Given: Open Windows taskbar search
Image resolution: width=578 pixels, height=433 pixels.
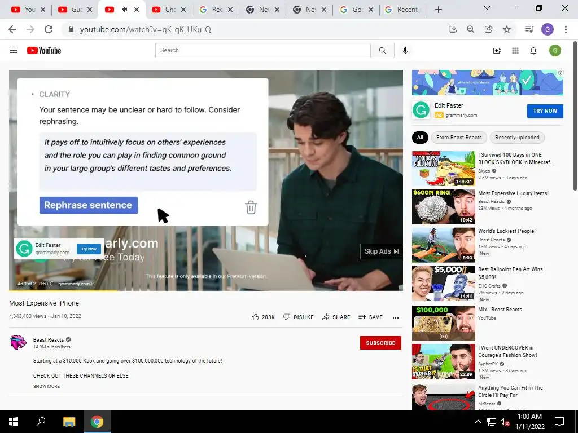Looking at the screenshot, I should [41, 422].
